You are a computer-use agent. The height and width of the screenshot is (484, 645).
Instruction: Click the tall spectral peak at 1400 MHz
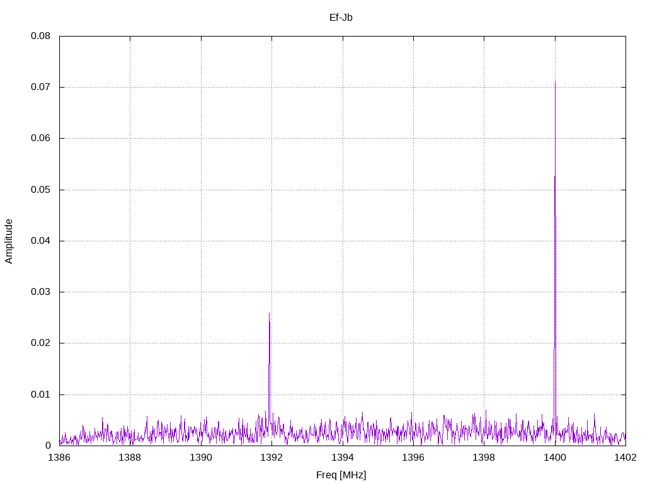[555, 263]
